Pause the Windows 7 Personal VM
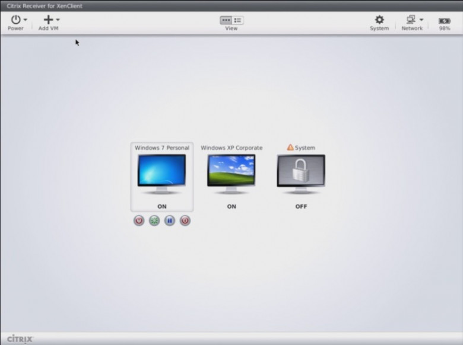 pyautogui.click(x=170, y=221)
